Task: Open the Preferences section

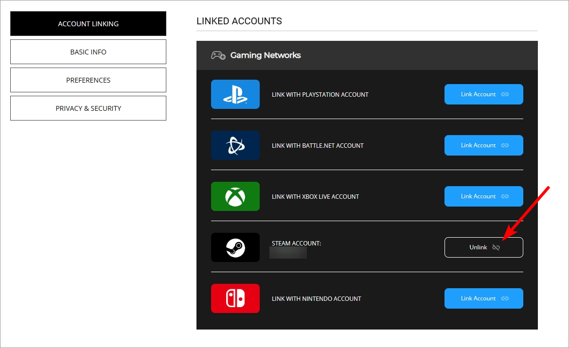Action: pyautogui.click(x=88, y=80)
